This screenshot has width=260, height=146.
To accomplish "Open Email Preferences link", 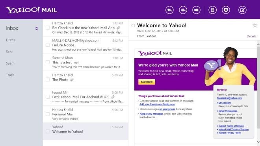I will point(228,111).
